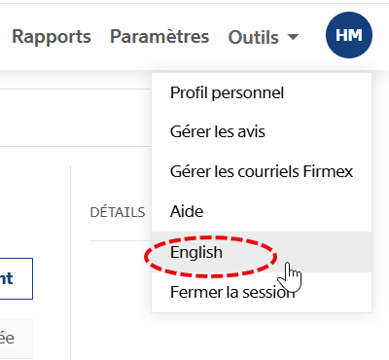
Task: Click the vertical divider left of DÉTAILS
Action: tap(70, 261)
